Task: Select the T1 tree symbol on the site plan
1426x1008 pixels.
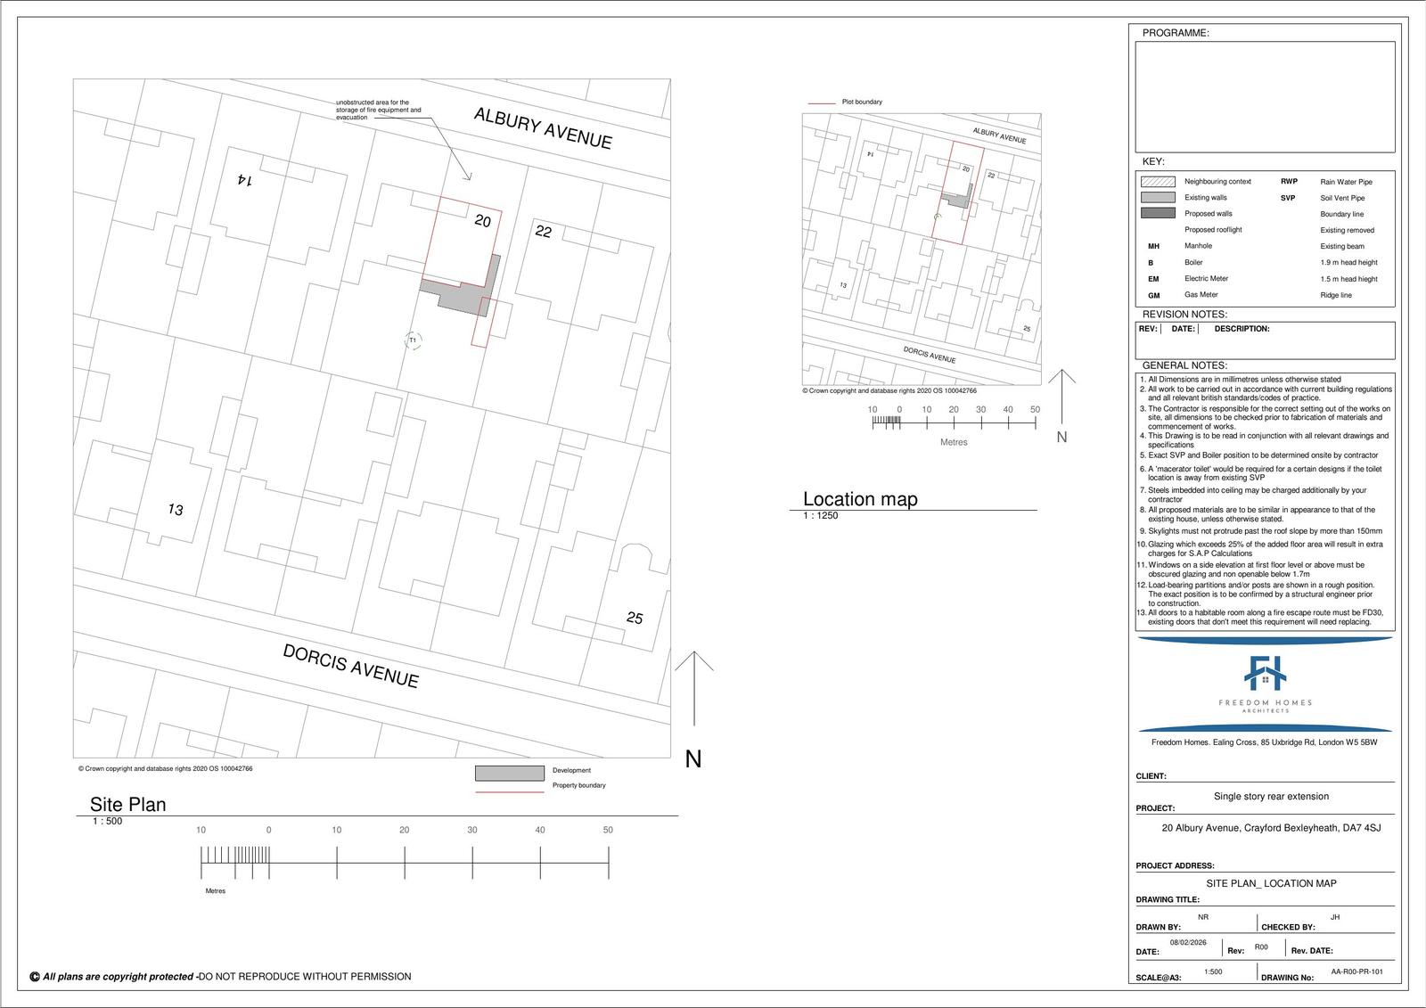Action: pyautogui.click(x=412, y=340)
